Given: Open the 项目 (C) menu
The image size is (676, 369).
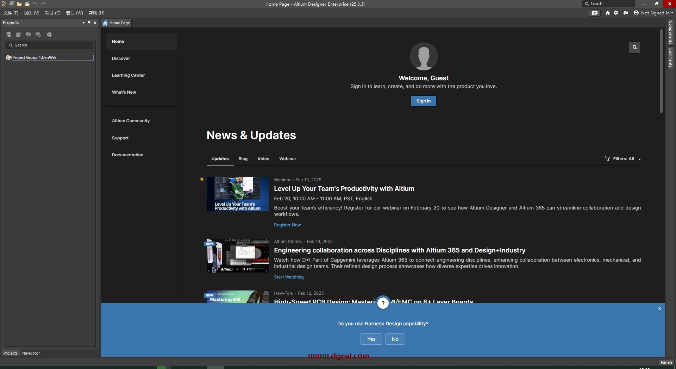Looking at the screenshot, I should pos(52,13).
